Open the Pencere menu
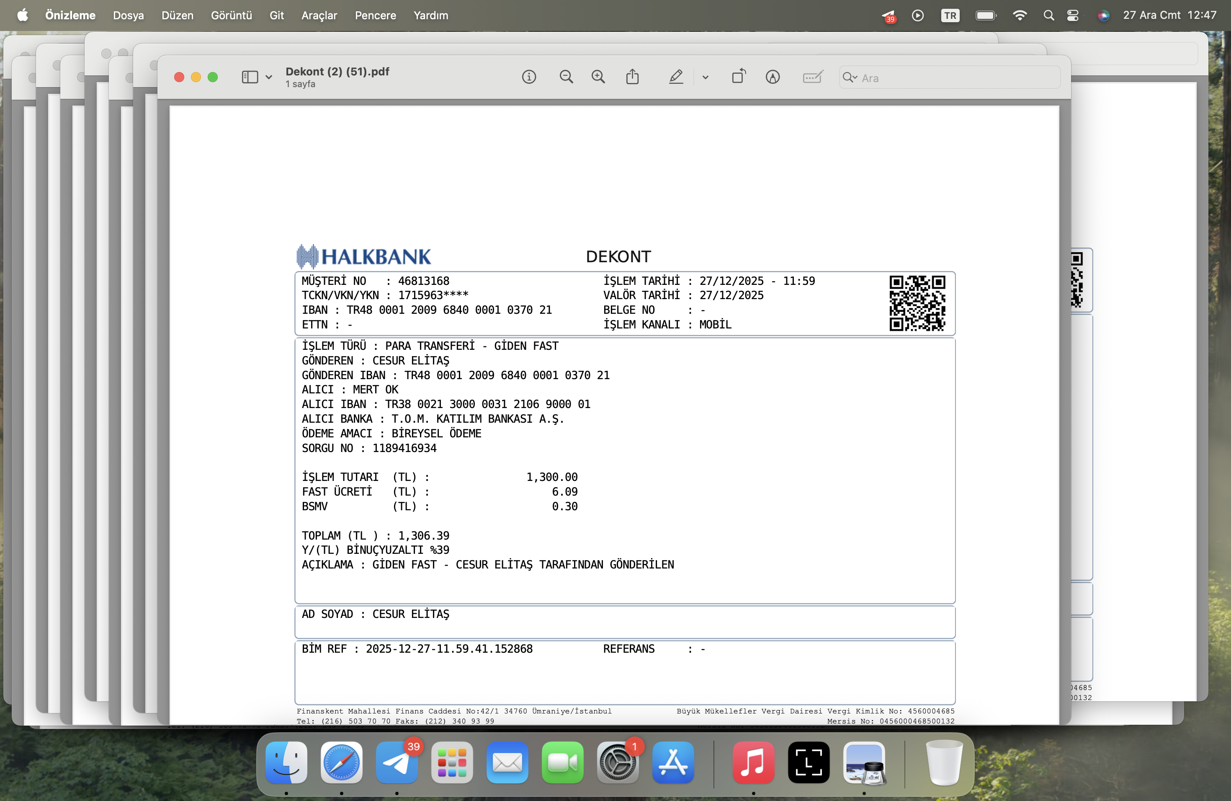Viewport: 1231px width, 801px height. click(376, 16)
